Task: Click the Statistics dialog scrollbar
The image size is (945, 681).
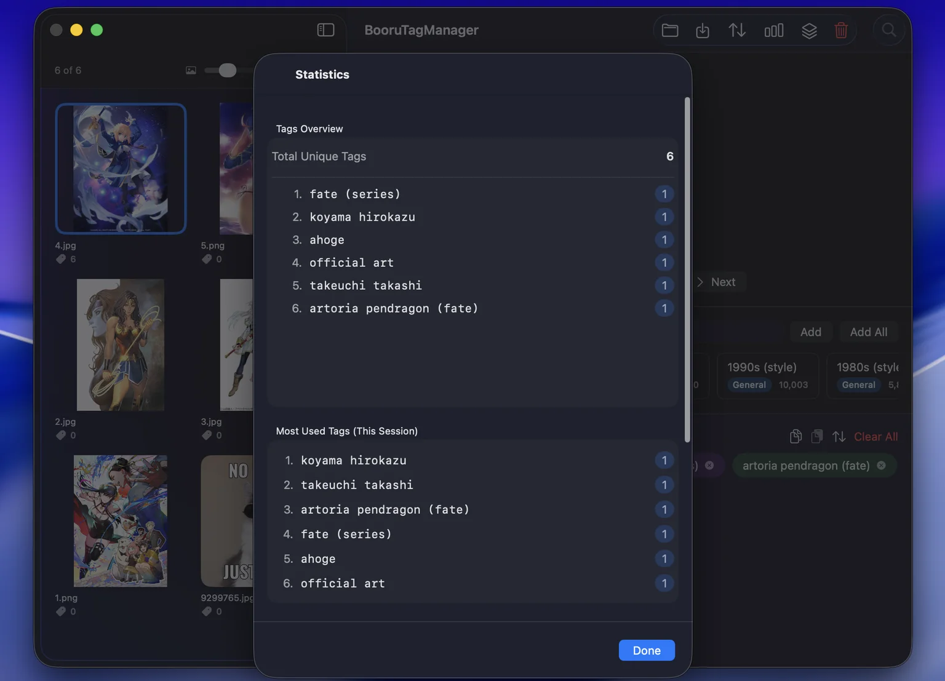Action: tap(687, 269)
